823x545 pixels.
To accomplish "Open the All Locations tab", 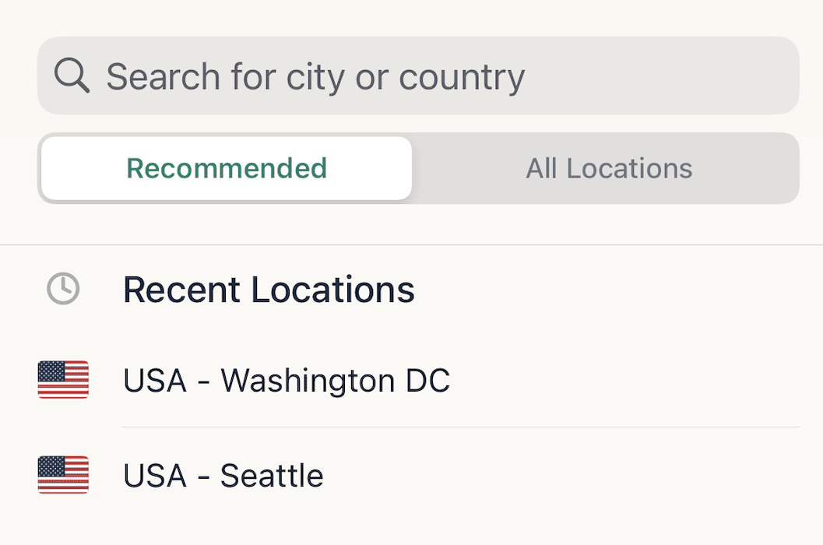I will click(609, 168).
